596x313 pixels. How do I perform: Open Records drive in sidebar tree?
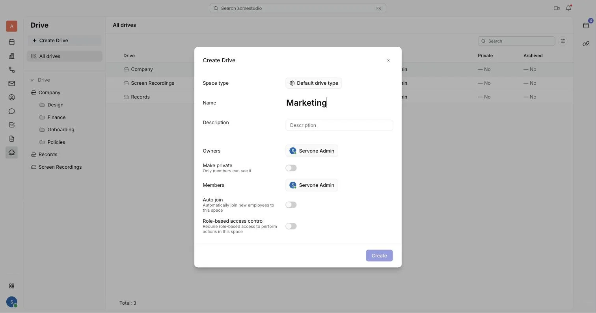tap(48, 155)
